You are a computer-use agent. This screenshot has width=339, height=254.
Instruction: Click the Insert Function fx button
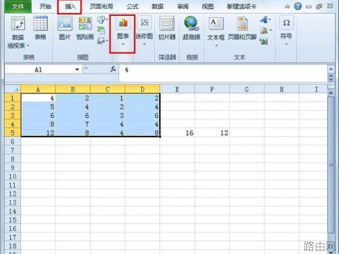coord(113,69)
